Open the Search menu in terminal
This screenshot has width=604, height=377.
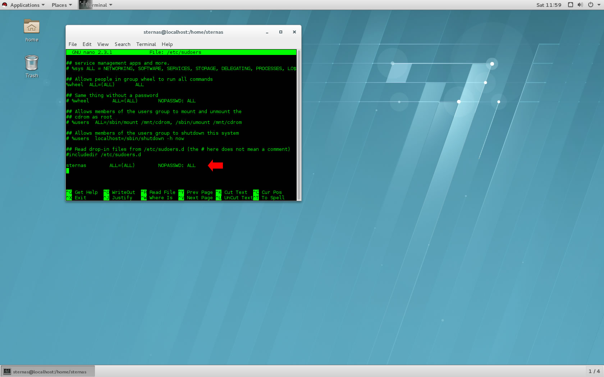(x=122, y=44)
